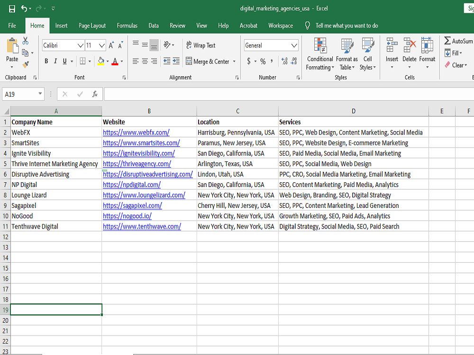The image size is (474, 355).
Task: Select the Format Painter brush icon
Action: pos(26,64)
